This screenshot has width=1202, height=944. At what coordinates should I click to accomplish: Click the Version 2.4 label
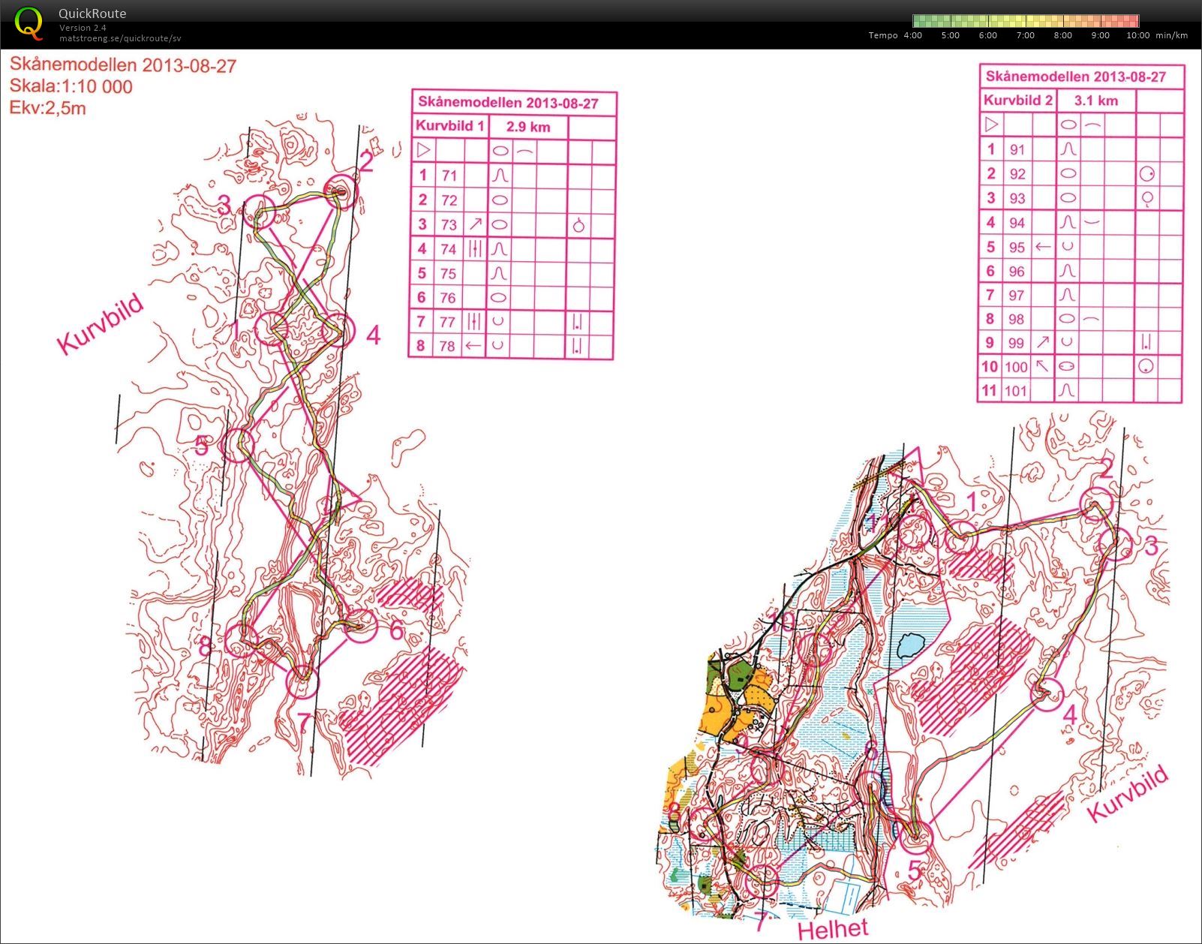click(83, 28)
